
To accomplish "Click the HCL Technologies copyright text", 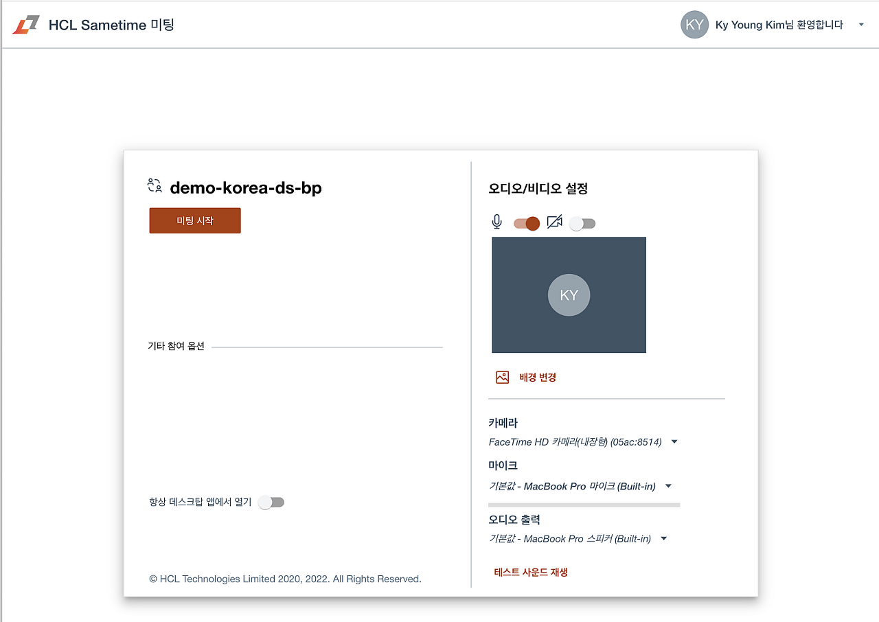I will tap(285, 579).
